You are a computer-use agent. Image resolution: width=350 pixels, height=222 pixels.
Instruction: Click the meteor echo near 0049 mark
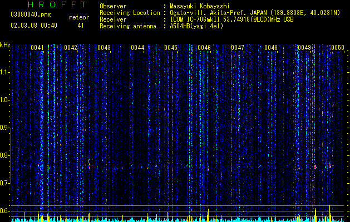pos(316,167)
